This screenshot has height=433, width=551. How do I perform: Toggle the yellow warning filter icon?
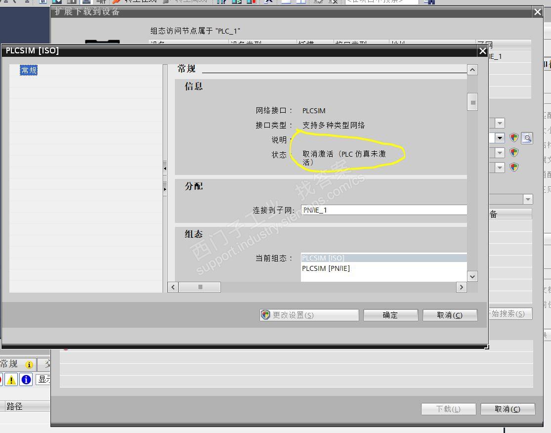11,380
